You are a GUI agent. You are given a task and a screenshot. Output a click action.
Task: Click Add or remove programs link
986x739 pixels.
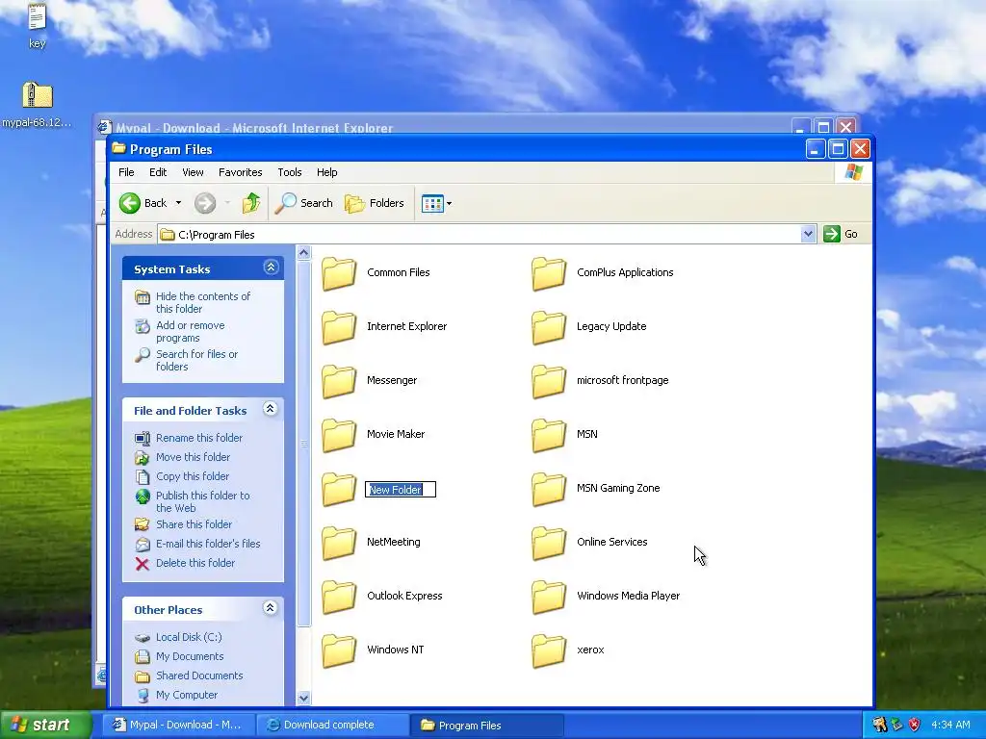[x=190, y=331]
